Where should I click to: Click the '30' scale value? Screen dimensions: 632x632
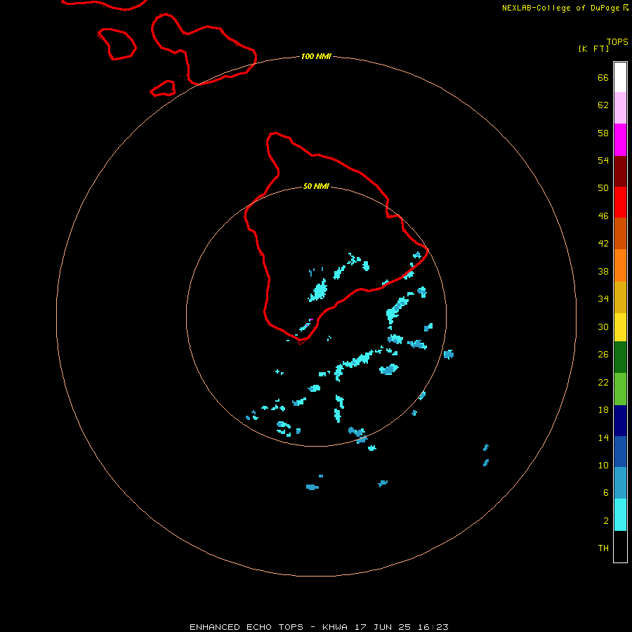[x=603, y=327]
